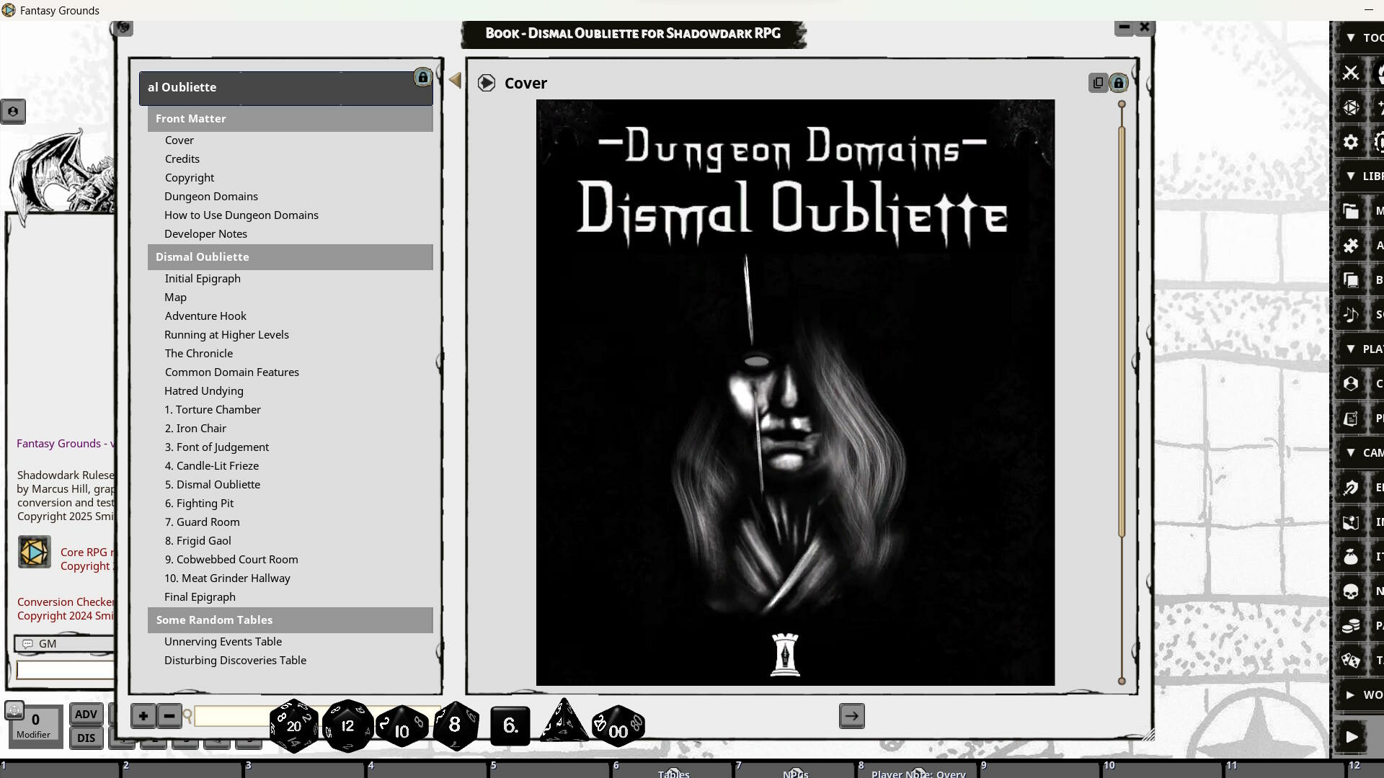Image resolution: width=1384 pixels, height=778 pixels.
Task: Toggle the lock on the Cover page panel
Action: pos(1118,83)
